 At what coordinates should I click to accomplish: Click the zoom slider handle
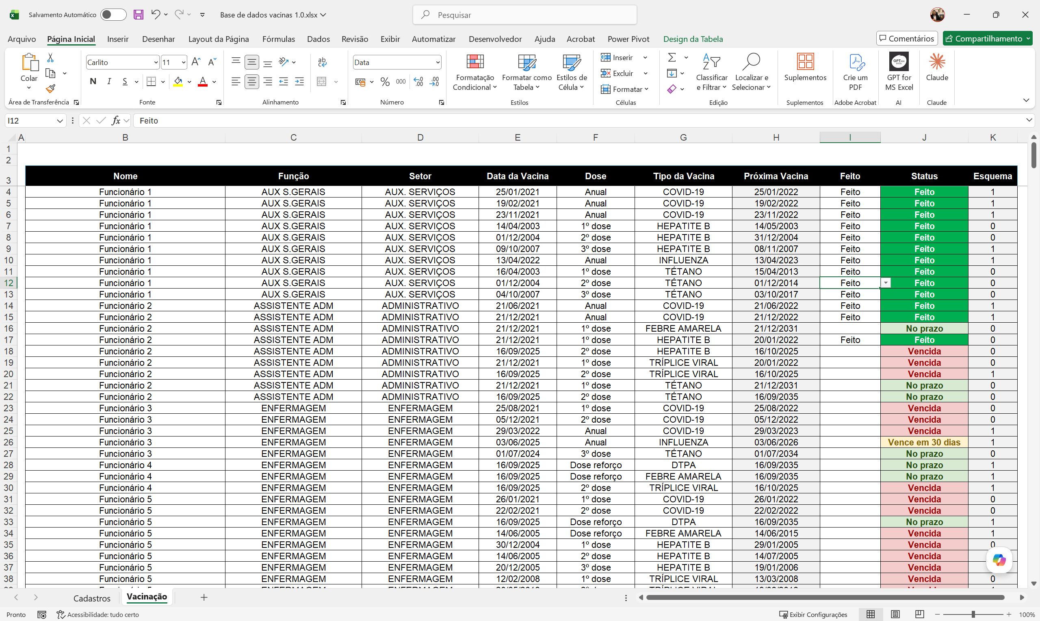click(973, 614)
